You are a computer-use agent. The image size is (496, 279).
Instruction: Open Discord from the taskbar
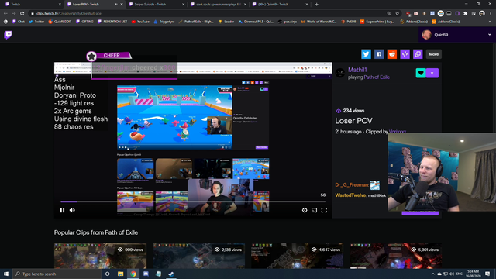click(x=146, y=274)
